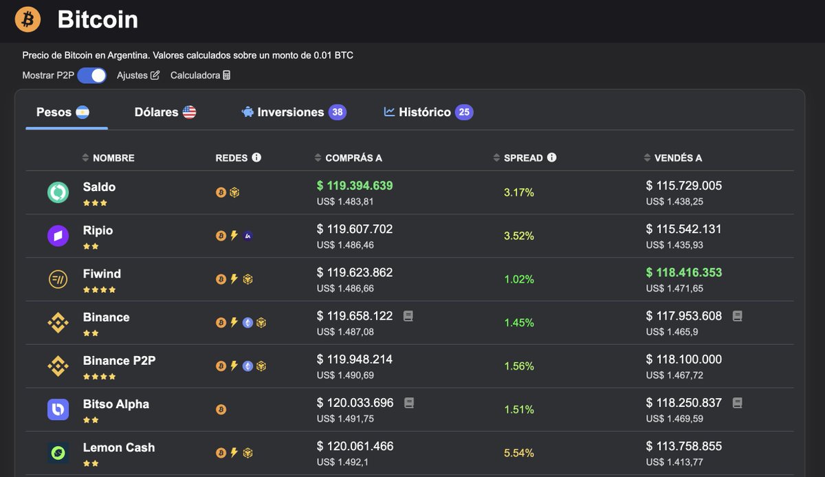The image size is (825, 477).
Task: Open the Histórico tab
Action: coord(428,112)
